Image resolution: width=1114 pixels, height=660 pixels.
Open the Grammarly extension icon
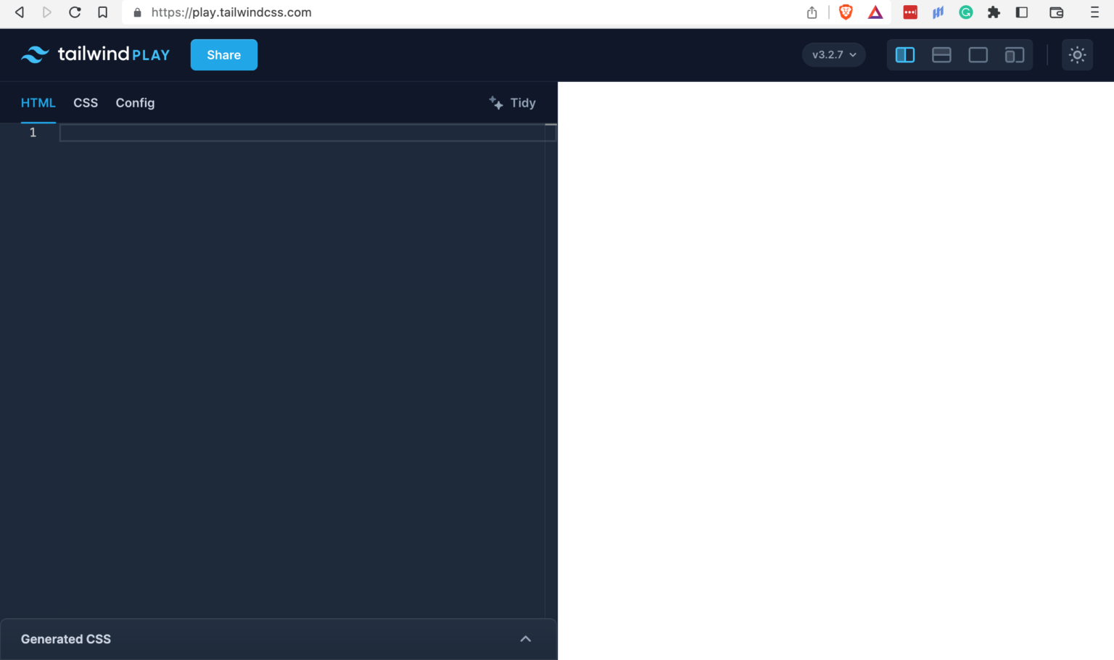point(966,12)
